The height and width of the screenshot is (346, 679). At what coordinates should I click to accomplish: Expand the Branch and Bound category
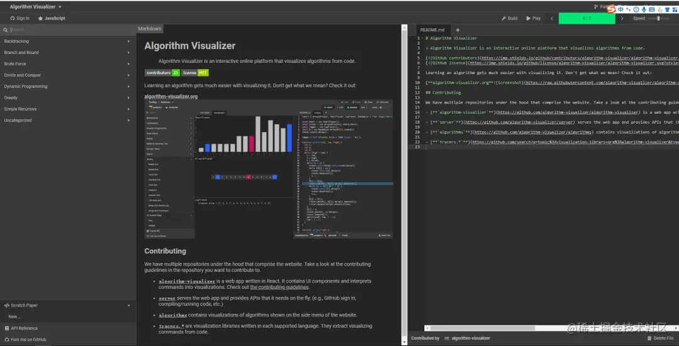pyautogui.click(x=68, y=52)
